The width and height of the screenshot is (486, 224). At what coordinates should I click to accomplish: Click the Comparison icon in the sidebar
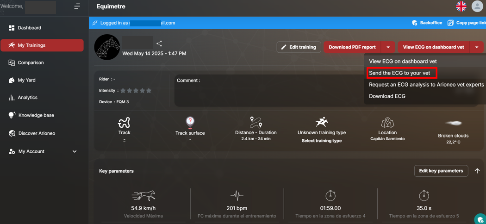12,62
